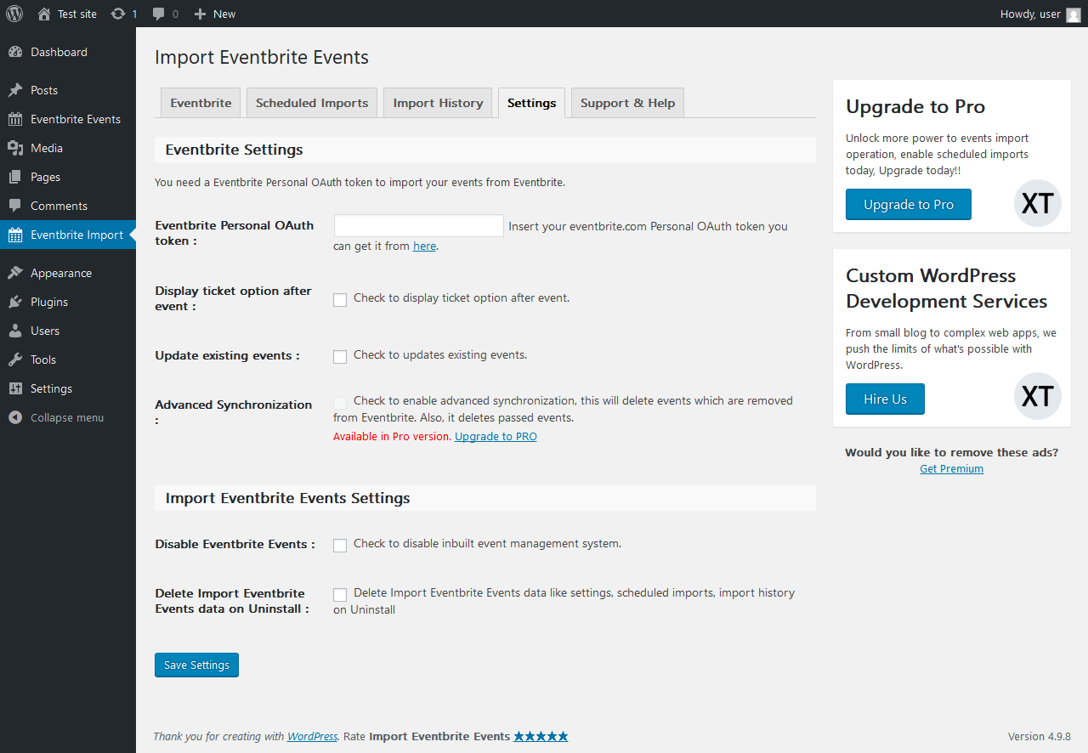
Task: Click the Appearance paintbrush icon
Action: (15, 273)
